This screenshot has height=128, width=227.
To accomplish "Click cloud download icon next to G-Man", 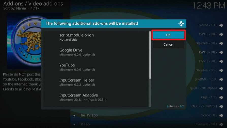I will 221,25.
